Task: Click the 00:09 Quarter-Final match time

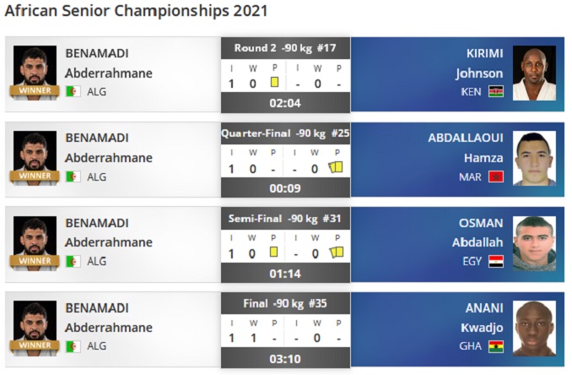Action: [285, 188]
